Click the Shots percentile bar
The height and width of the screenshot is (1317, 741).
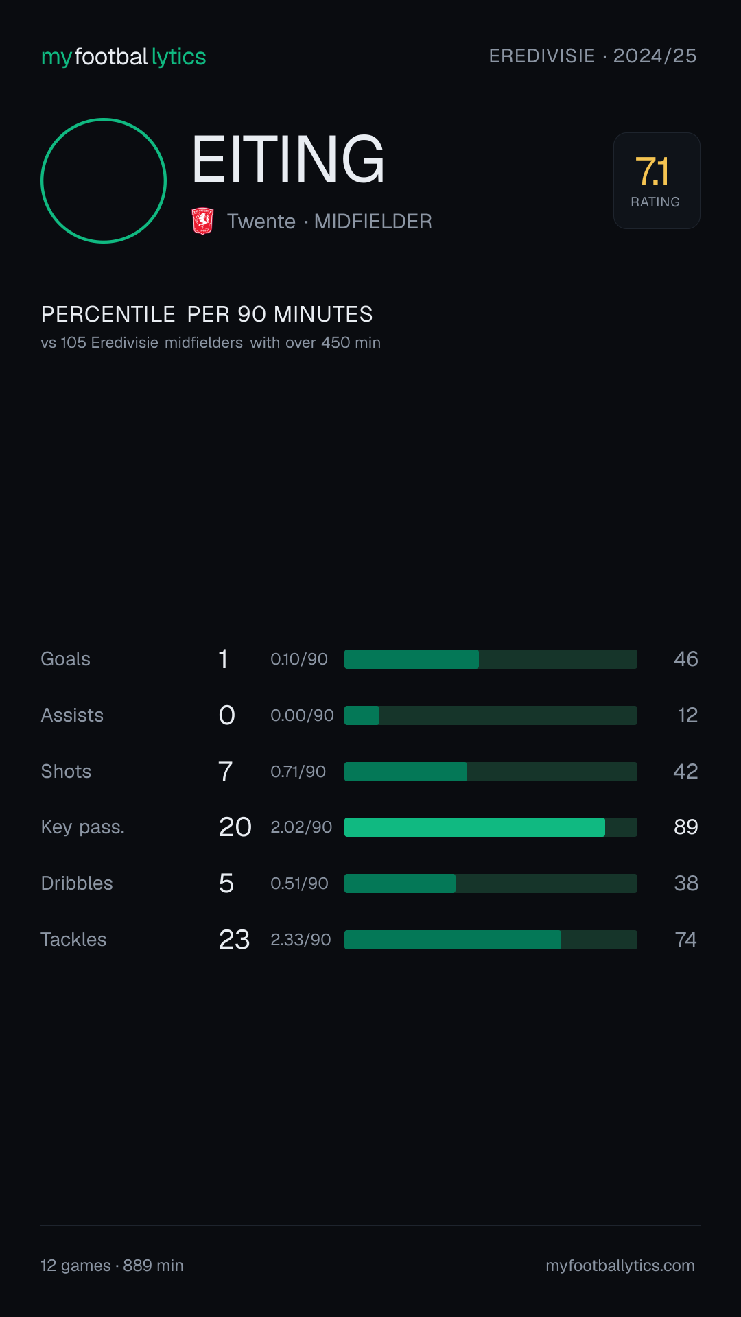click(491, 772)
